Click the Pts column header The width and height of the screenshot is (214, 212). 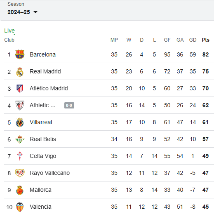205,40
